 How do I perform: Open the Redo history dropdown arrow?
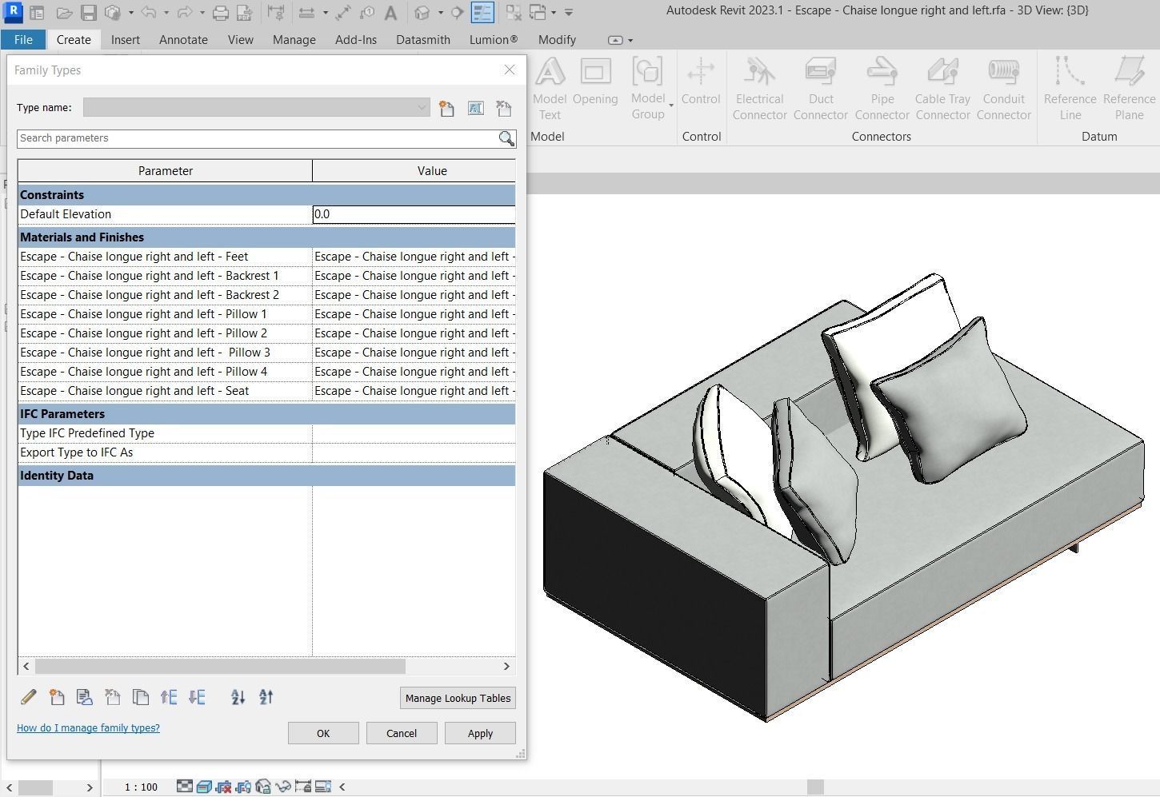(x=202, y=13)
